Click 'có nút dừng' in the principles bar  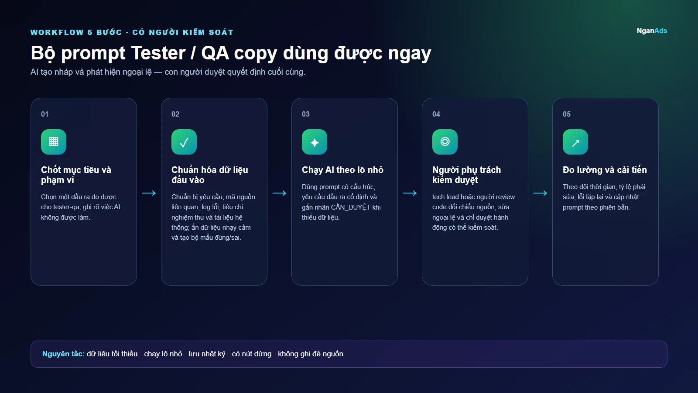[252, 354]
